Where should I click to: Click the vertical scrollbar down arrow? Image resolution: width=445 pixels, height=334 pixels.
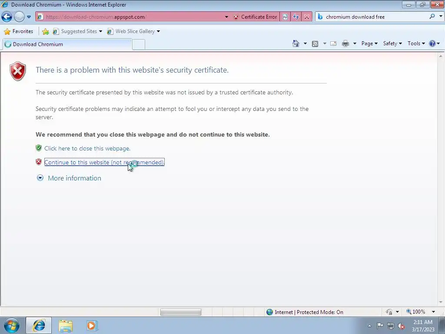[x=441, y=302]
